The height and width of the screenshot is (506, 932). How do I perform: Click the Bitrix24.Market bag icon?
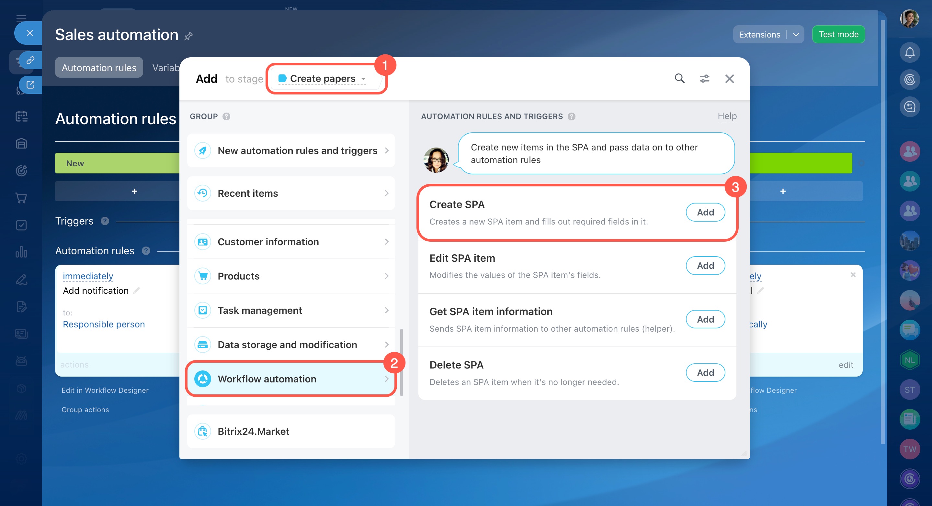point(203,431)
